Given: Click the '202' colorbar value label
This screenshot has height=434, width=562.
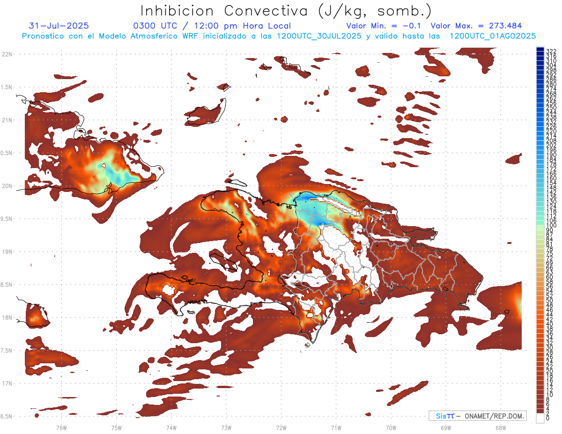Looking at the screenshot, I should [x=551, y=146].
